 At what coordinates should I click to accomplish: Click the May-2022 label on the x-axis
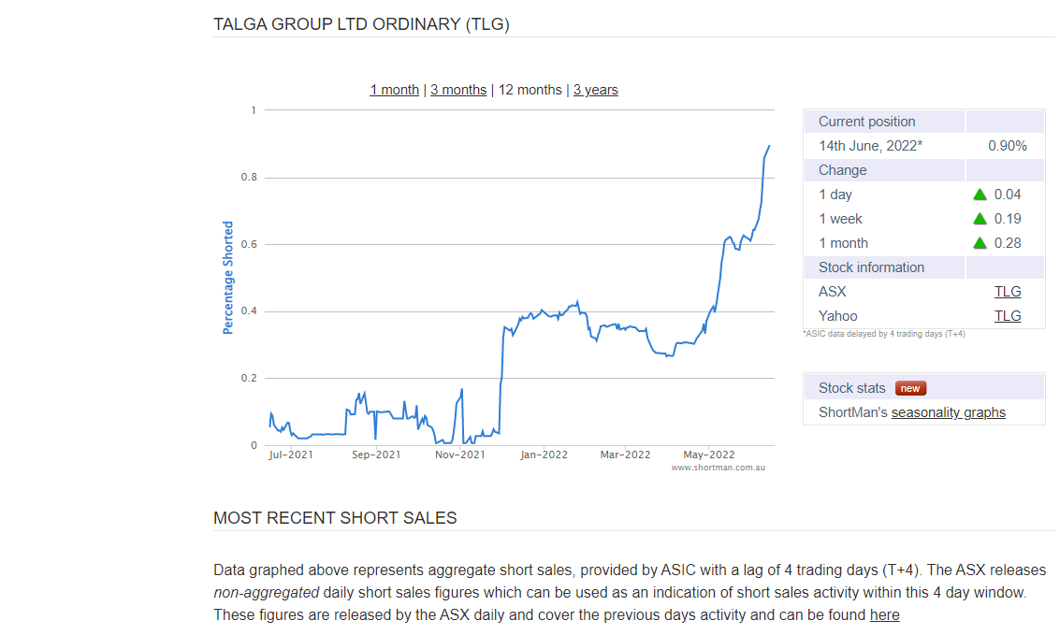[708, 455]
